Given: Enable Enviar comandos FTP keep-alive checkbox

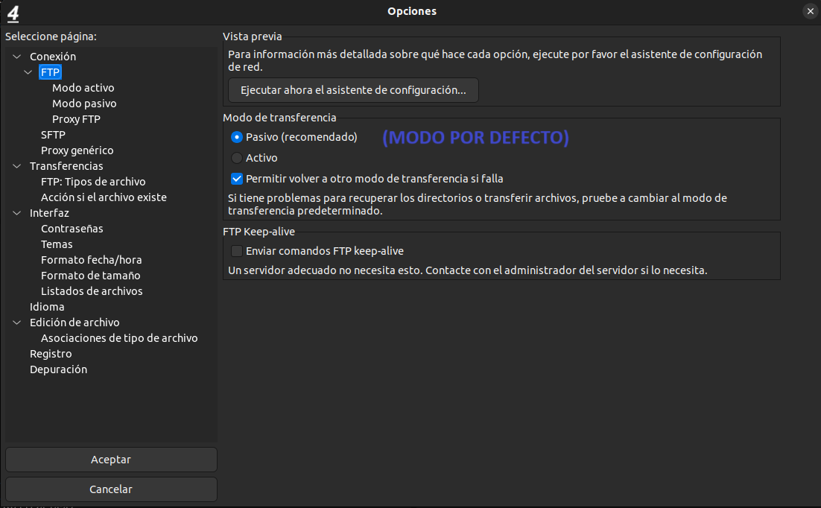Looking at the screenshot, I should click(237, 251).
